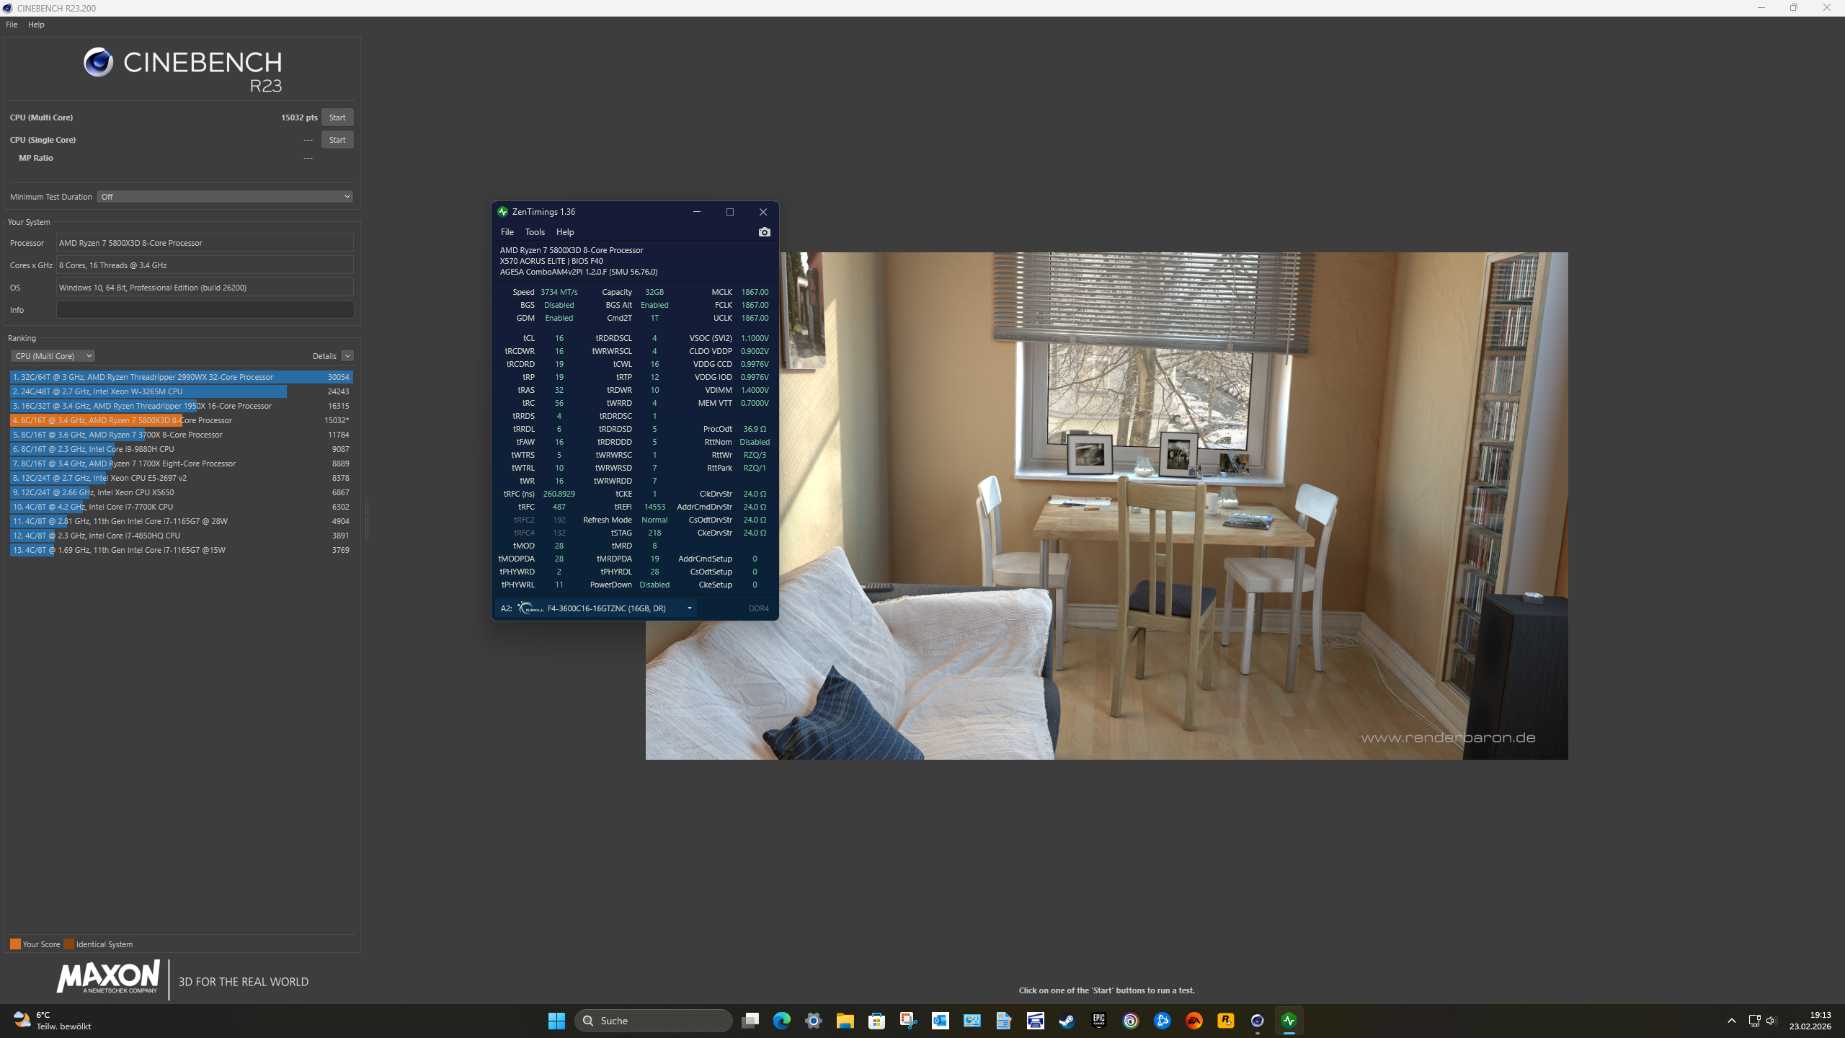The width and height of the screenshot is (1845, 1038).
Task: Click the MAXON logo at the bottom
Action: (108, 979)
